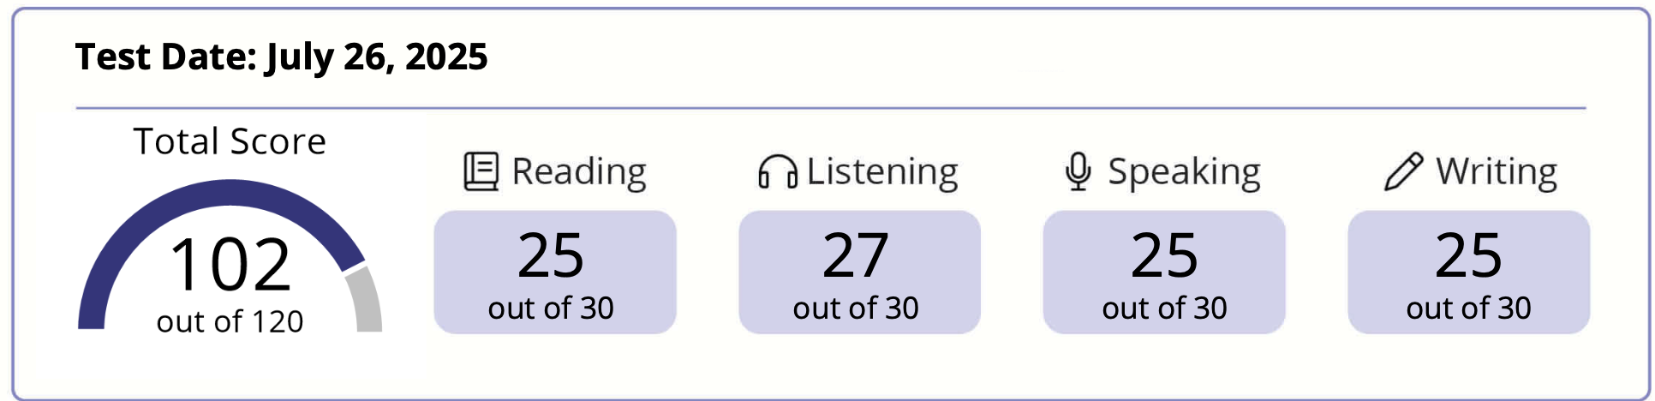Open the Writing score number 25
Screen dimensions: 1655x401
[1468, 256]
